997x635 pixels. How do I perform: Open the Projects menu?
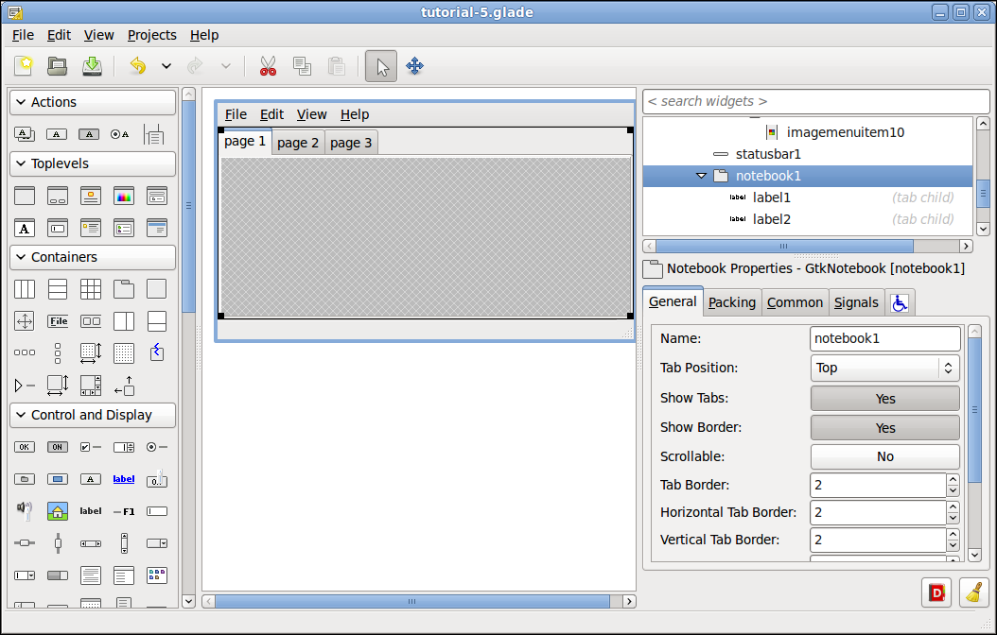pos(152,35)
